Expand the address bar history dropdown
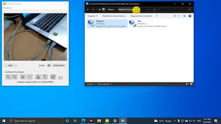Screen dimensions: 221x124 click(149, 10)
